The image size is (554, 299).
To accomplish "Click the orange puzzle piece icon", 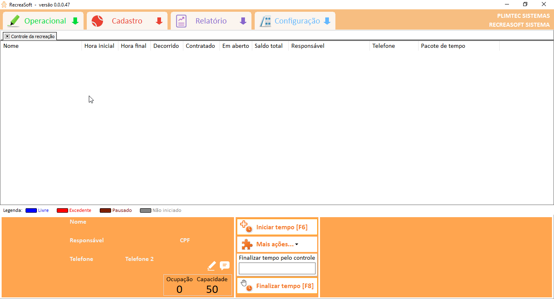I will coord(247,244).
